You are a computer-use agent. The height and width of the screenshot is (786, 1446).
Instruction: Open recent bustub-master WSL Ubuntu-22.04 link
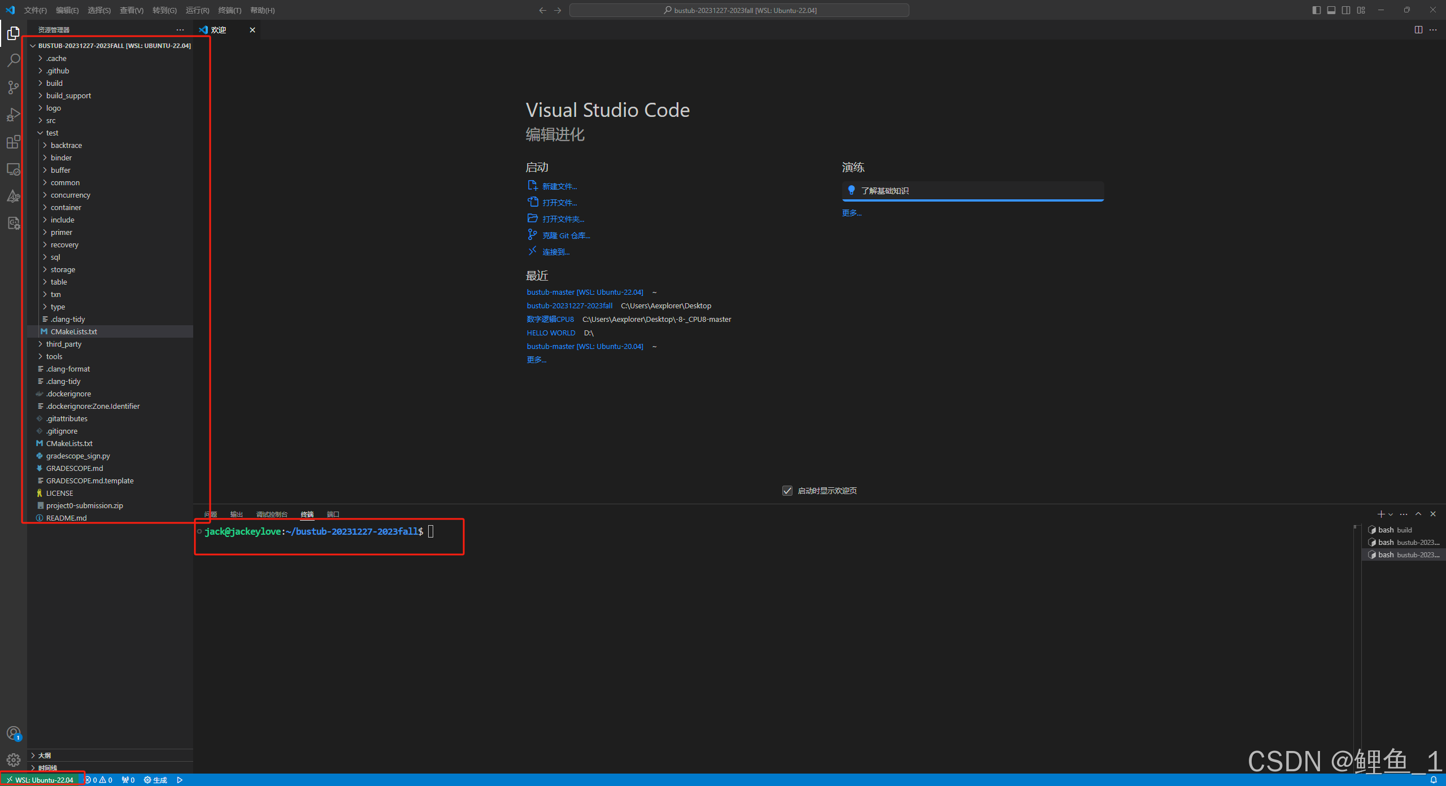coord(585,292)
